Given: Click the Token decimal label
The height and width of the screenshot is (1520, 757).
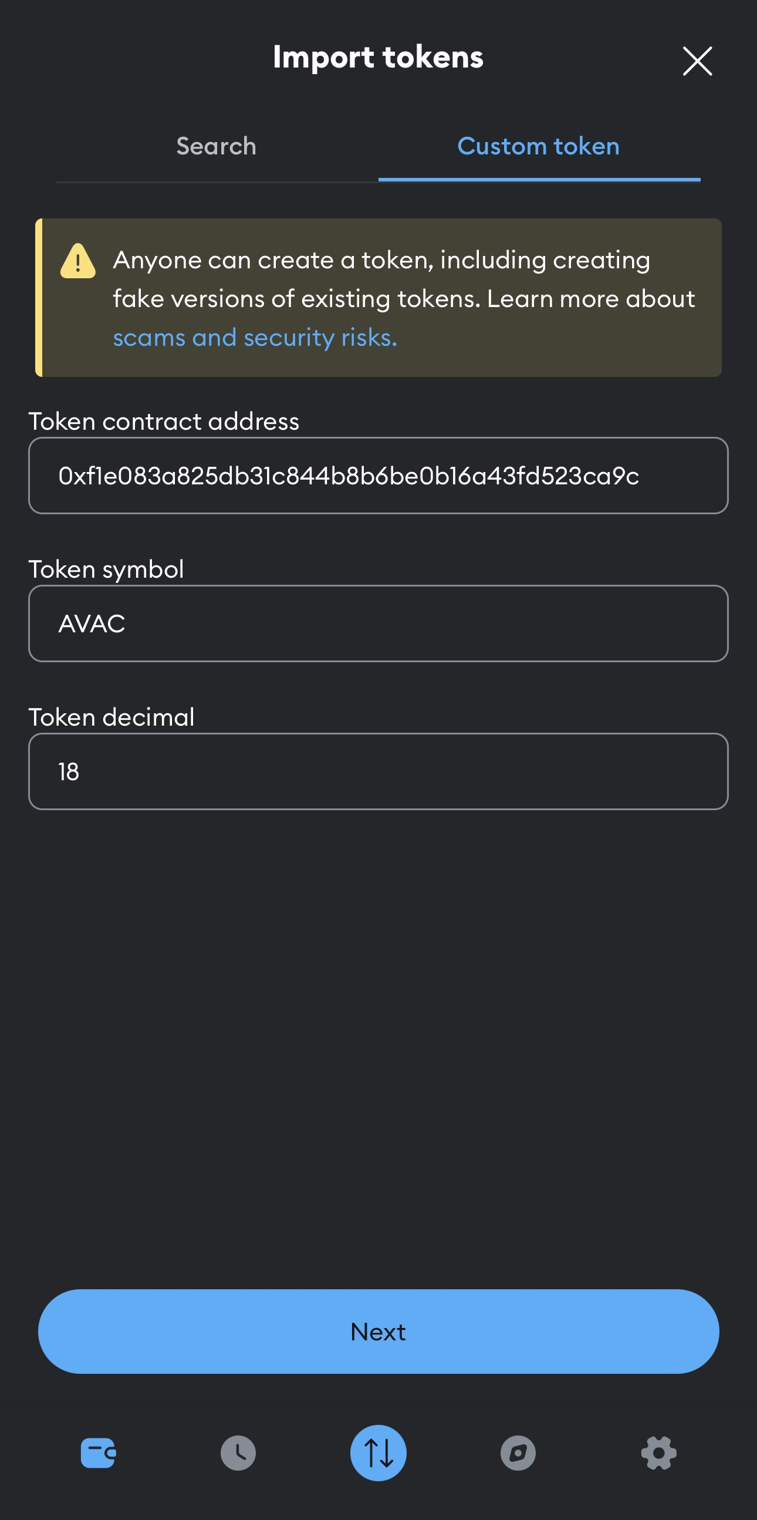Looking at the screenshot, I should click(111, 717).
